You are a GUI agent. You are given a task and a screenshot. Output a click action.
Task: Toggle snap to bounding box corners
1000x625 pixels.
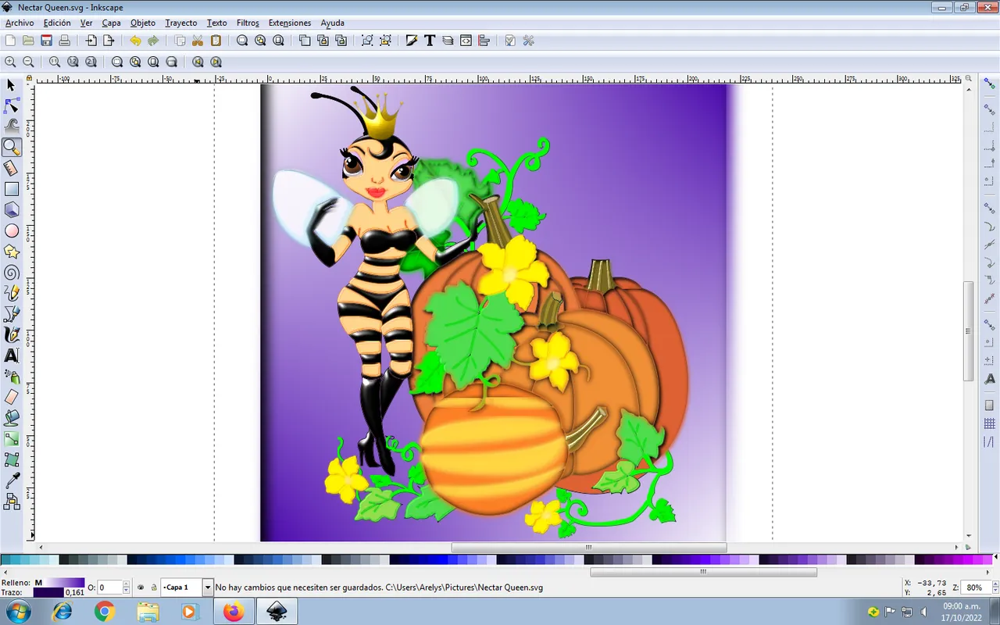(990, 146)
